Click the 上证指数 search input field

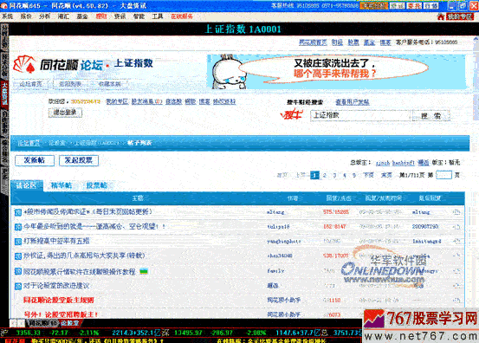pyautogui.click(x=361, y=115)
